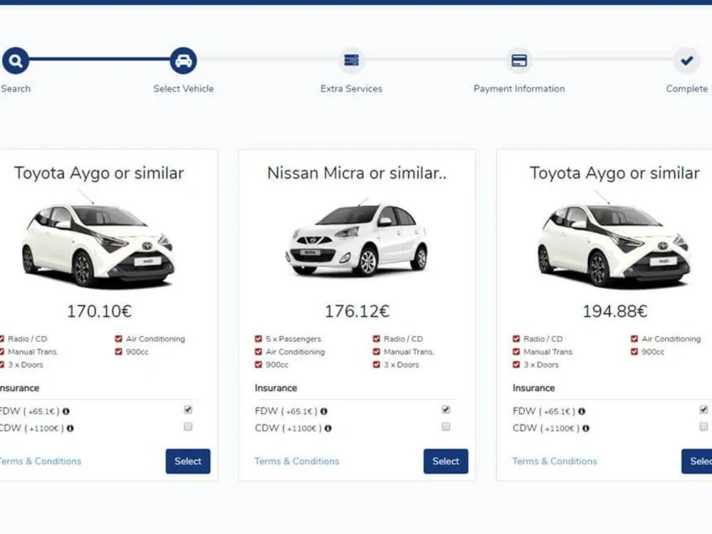Enable CDW insurance for Nissan Micra

[x=446, y=426]
